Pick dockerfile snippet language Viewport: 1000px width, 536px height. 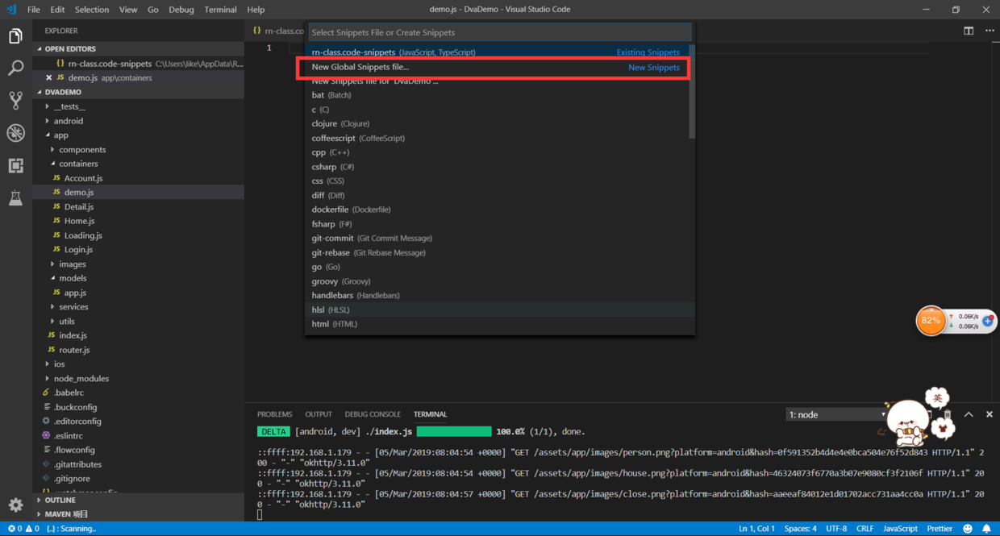pos(496,210)
